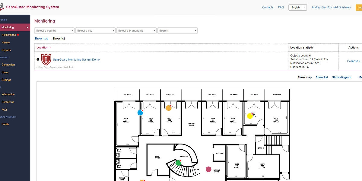Click the Location column sort arrow
362x181 pixels.
point(50,48)
